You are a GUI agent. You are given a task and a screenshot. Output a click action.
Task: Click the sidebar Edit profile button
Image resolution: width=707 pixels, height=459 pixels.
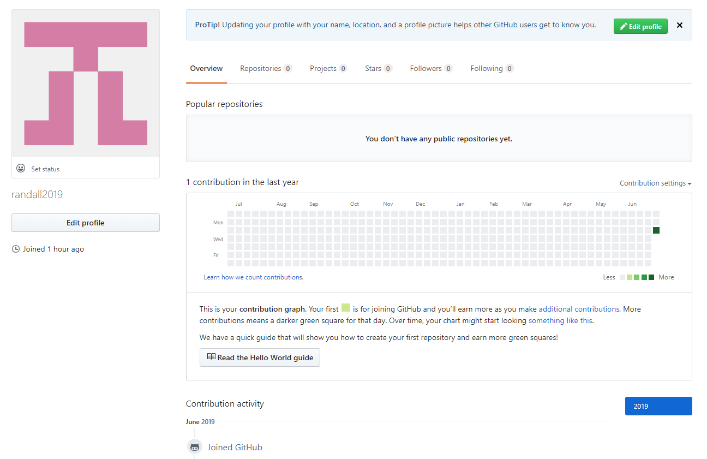tap(86, 223)
